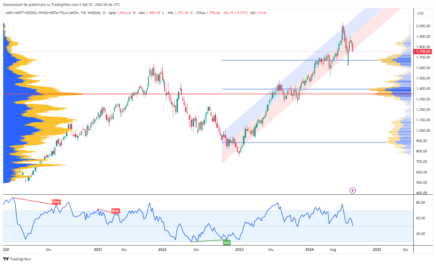Click the Min. 1.751,99 low value

point(178,13)
